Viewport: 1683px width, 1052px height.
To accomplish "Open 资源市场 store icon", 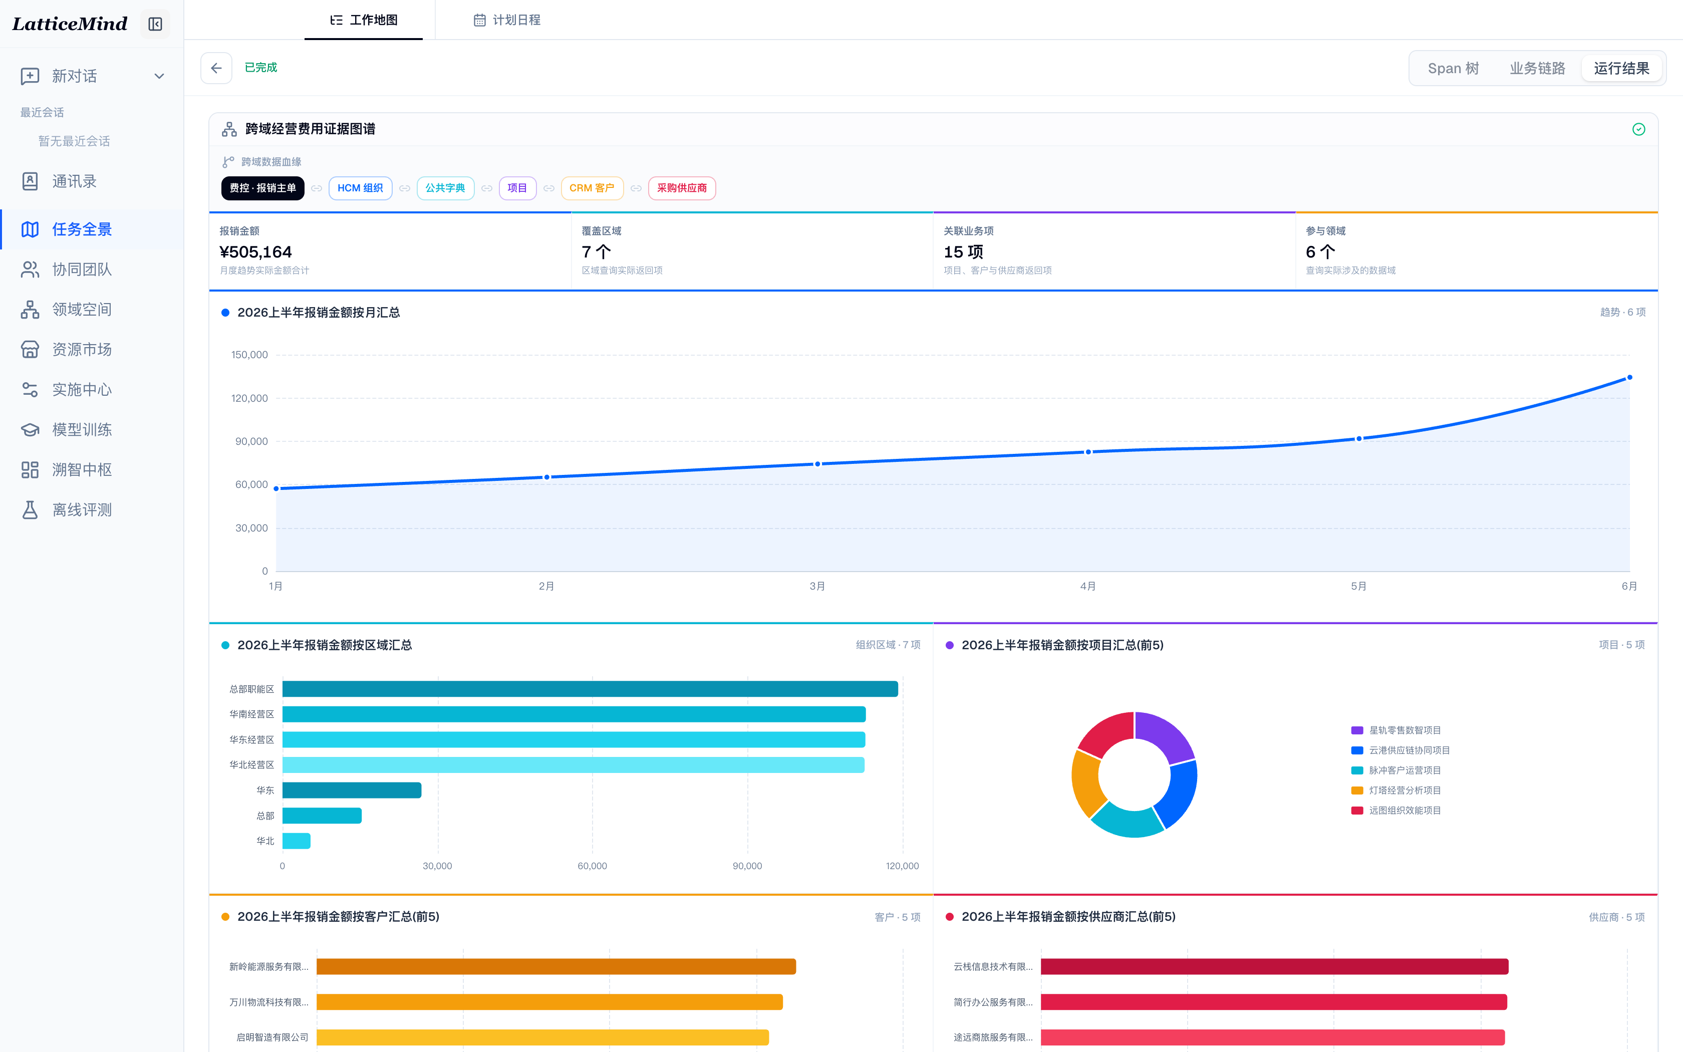I will [x=30, y=349].
